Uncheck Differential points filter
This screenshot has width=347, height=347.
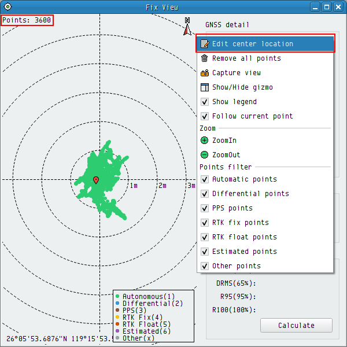pos(204,194)
